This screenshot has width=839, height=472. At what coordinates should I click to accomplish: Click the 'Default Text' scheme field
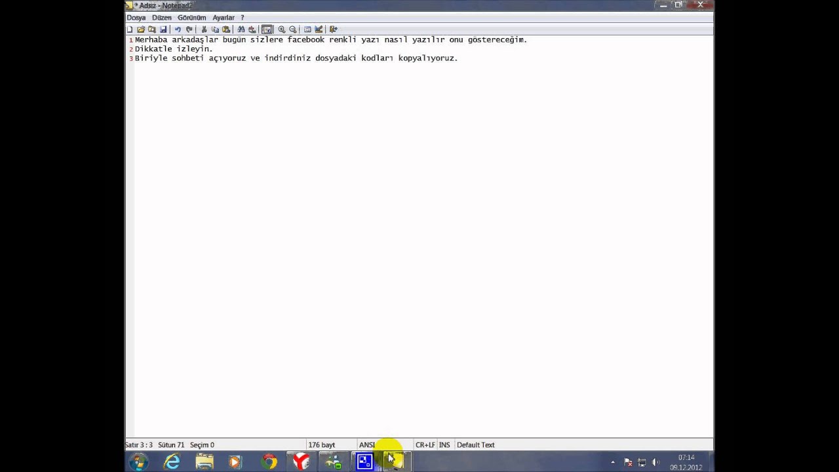(x=476, y=444)
